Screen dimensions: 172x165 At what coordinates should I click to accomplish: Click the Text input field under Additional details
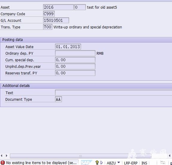114,93
